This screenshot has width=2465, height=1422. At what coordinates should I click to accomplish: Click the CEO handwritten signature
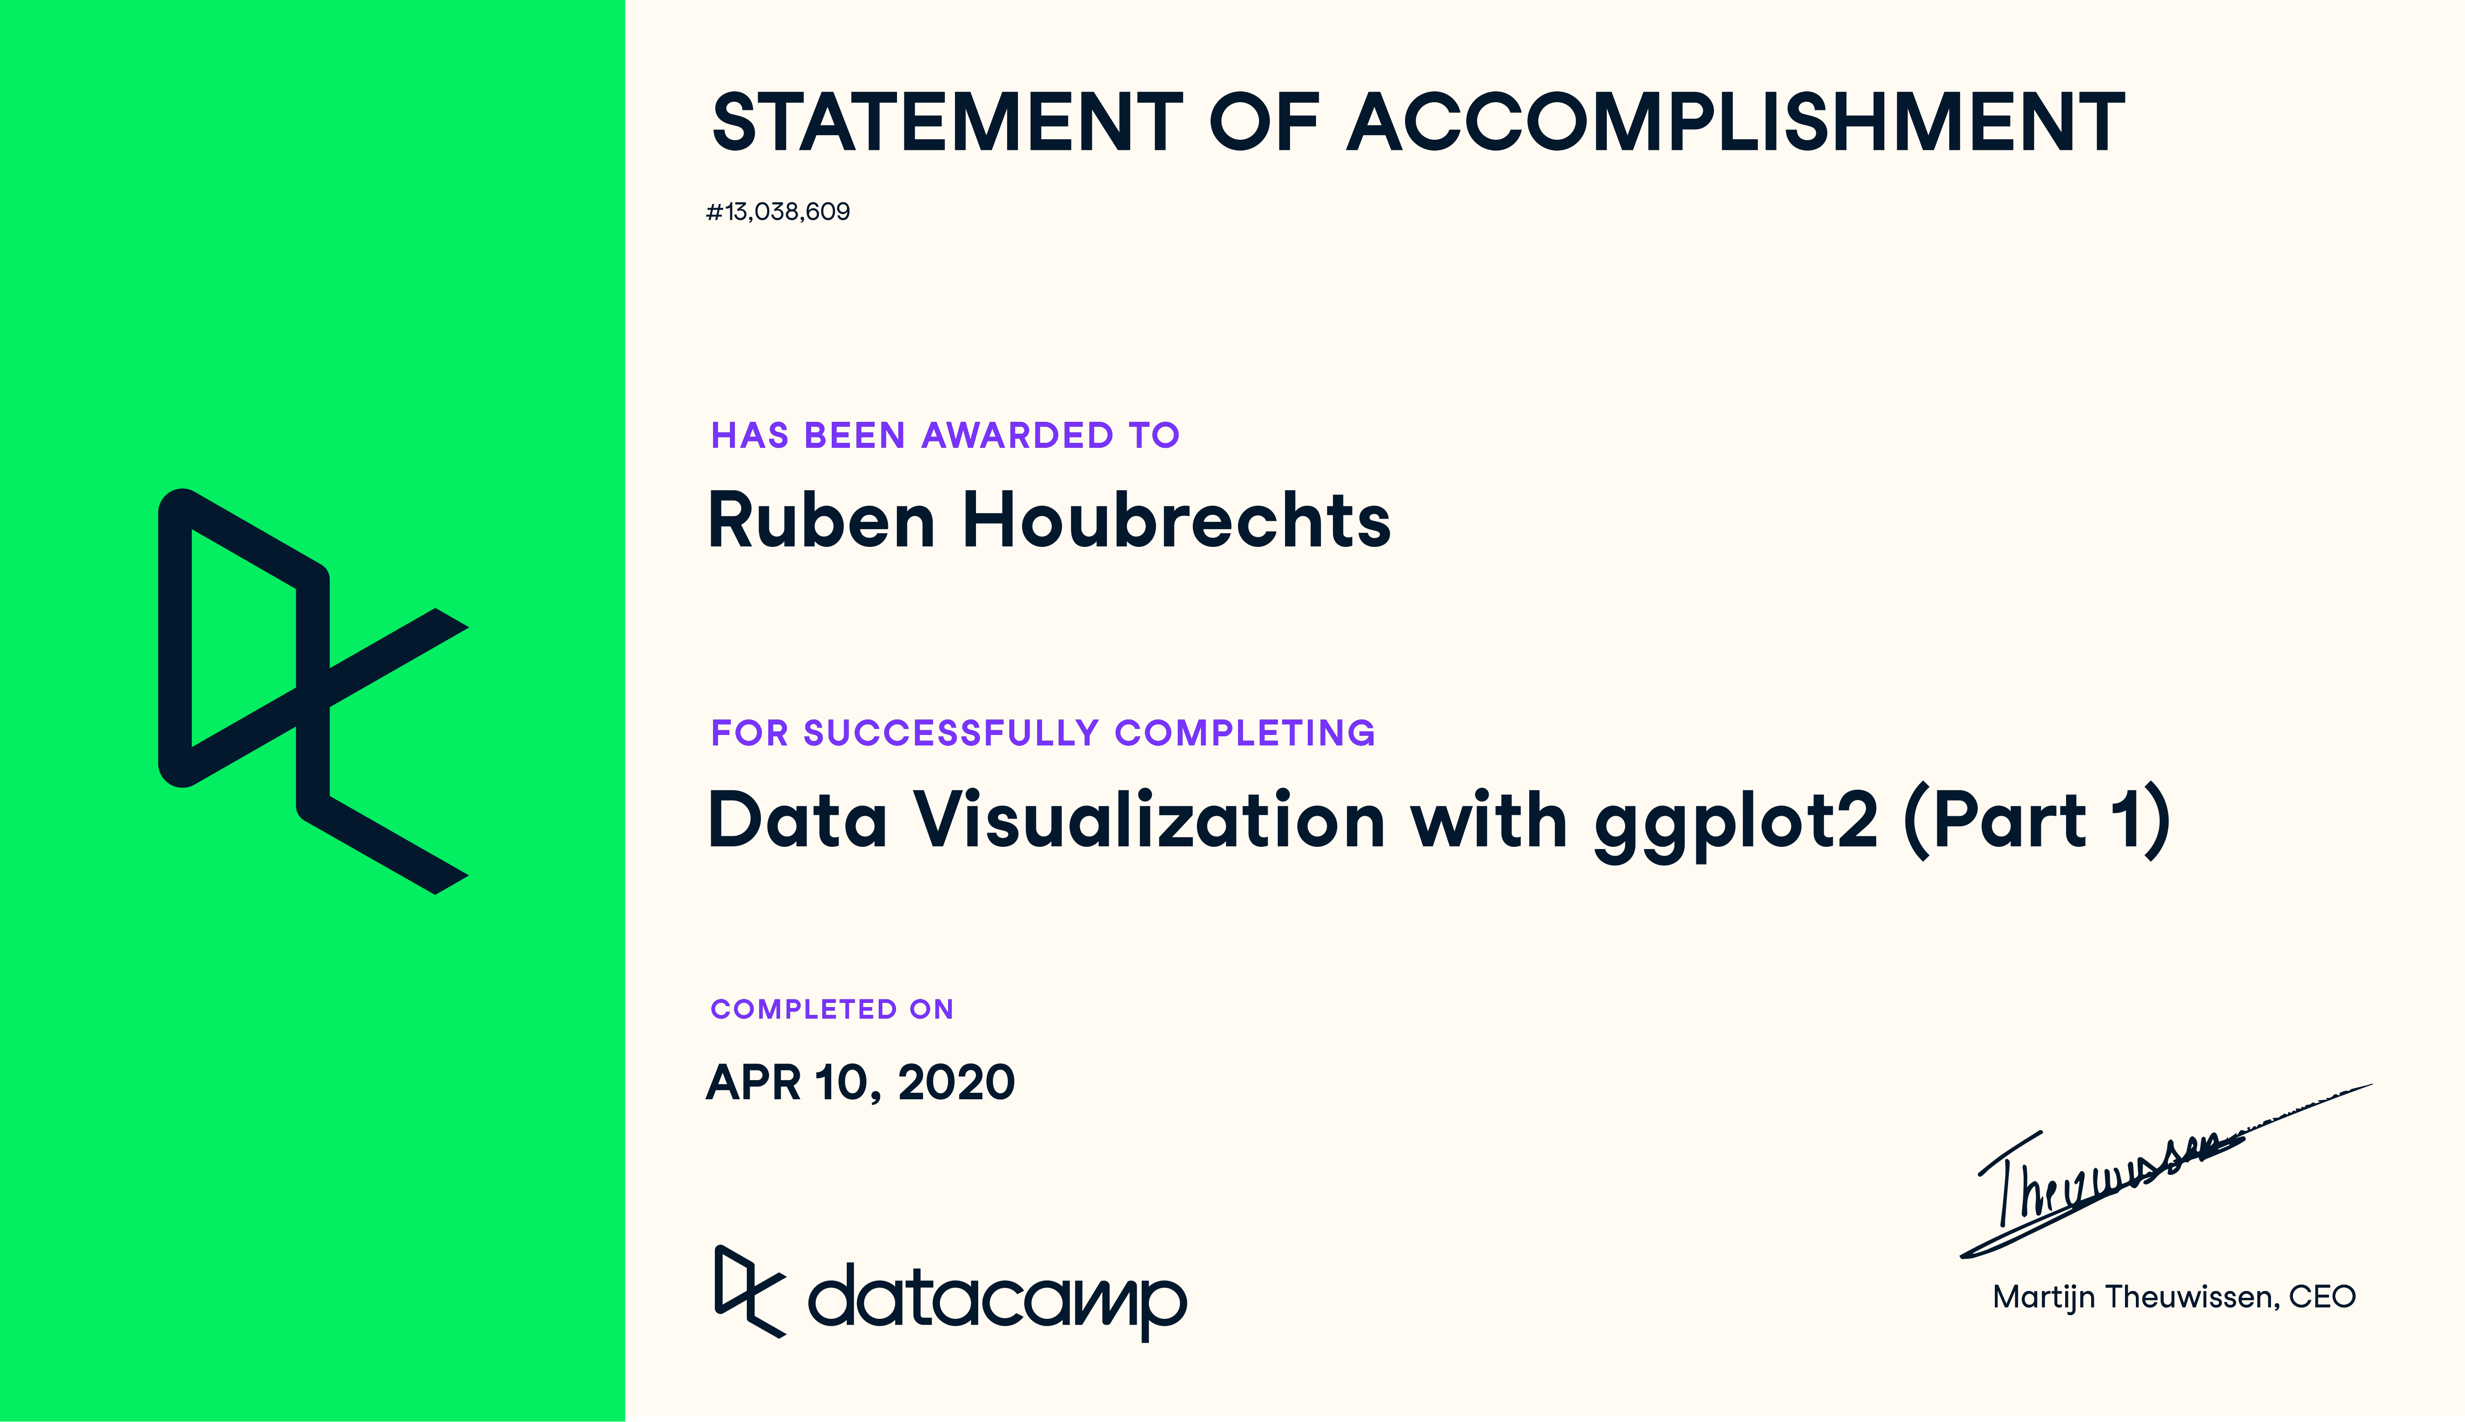tap(2165, 1171)
